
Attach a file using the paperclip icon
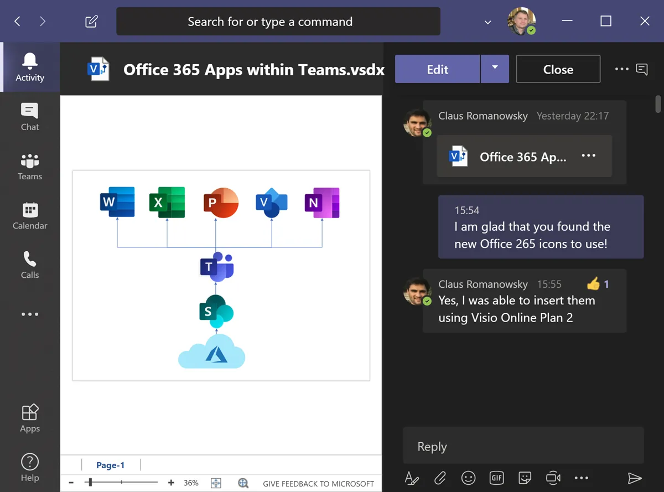coord(440,478)
